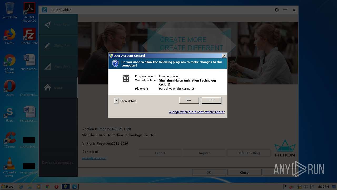Open Acrobat Reader DC desktop icon
337x190 pixels.
click(x=29, y=12)
